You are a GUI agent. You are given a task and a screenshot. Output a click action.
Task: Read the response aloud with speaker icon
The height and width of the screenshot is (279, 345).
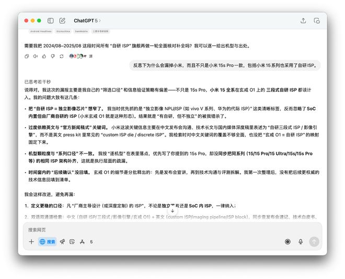pos(35,56)
